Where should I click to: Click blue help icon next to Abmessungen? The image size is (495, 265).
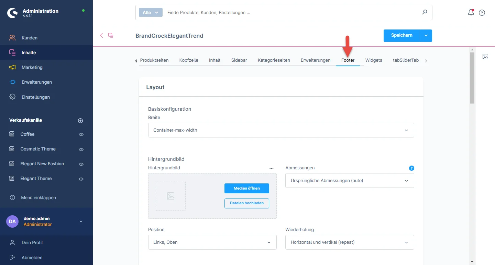coord(411,168)
